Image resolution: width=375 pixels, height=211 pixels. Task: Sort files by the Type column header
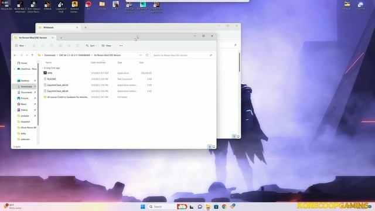[x=120, y=63]
